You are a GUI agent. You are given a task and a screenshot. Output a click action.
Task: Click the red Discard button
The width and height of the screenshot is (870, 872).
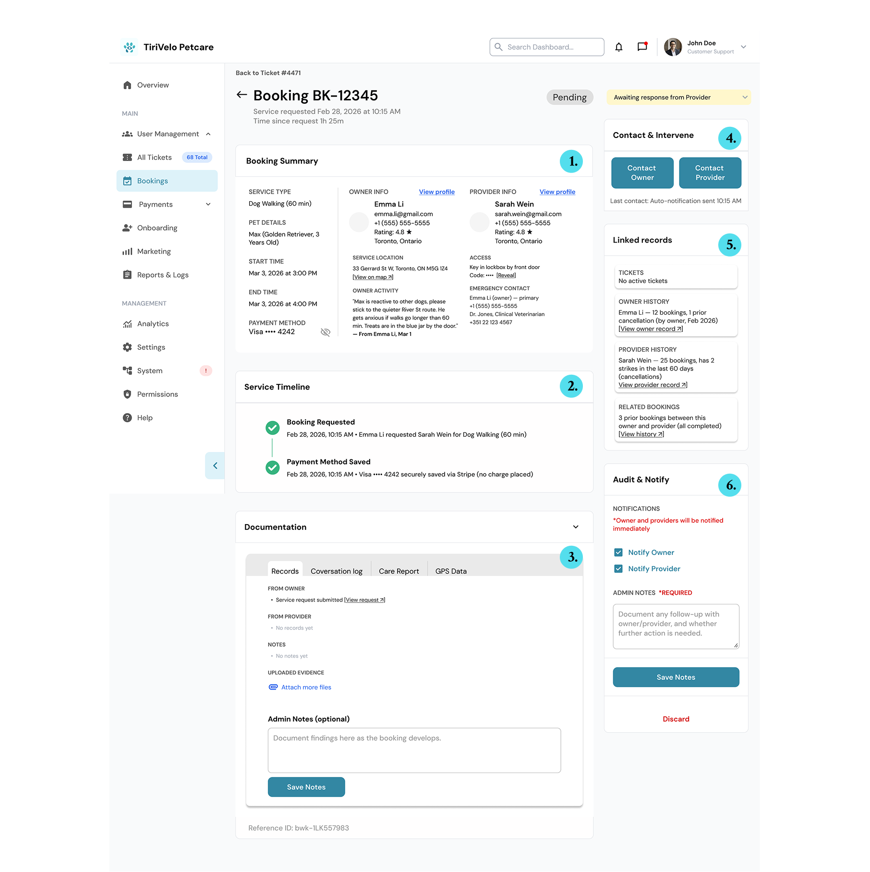click(x=676, y=719)
